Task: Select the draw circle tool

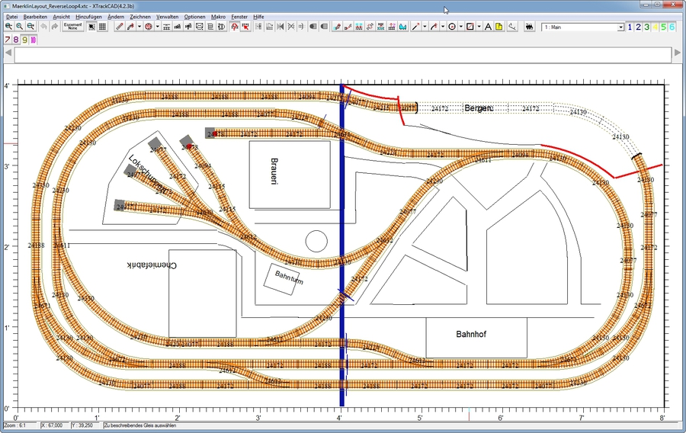Action: click(x=451, y=27)
